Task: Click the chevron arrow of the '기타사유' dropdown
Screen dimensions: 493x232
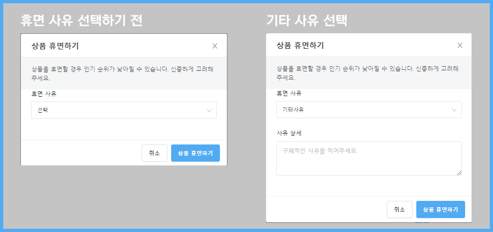Action: click(x=454, y=110)
